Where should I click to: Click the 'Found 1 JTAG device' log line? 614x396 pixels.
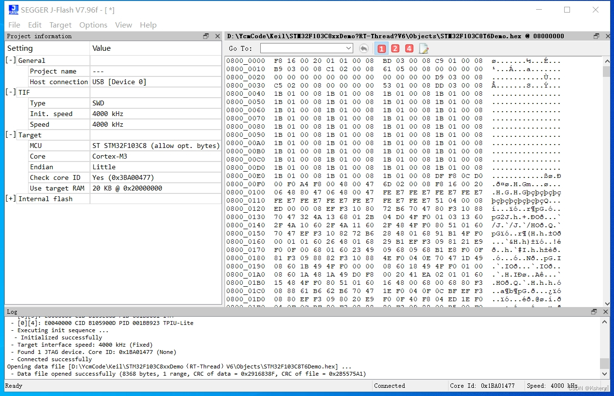93,352
